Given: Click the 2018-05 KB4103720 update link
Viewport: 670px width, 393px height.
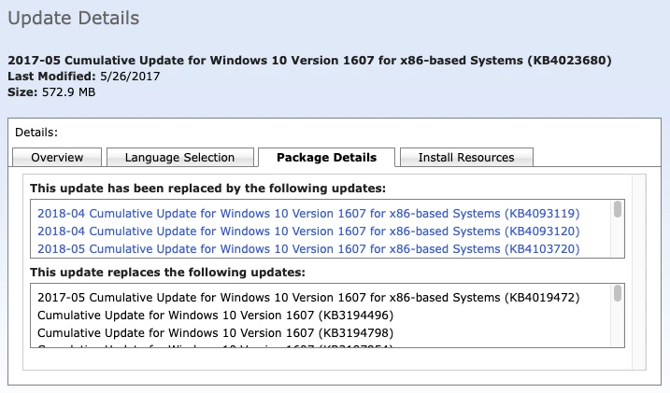Looking at the screenshot, I should [308, 249].
